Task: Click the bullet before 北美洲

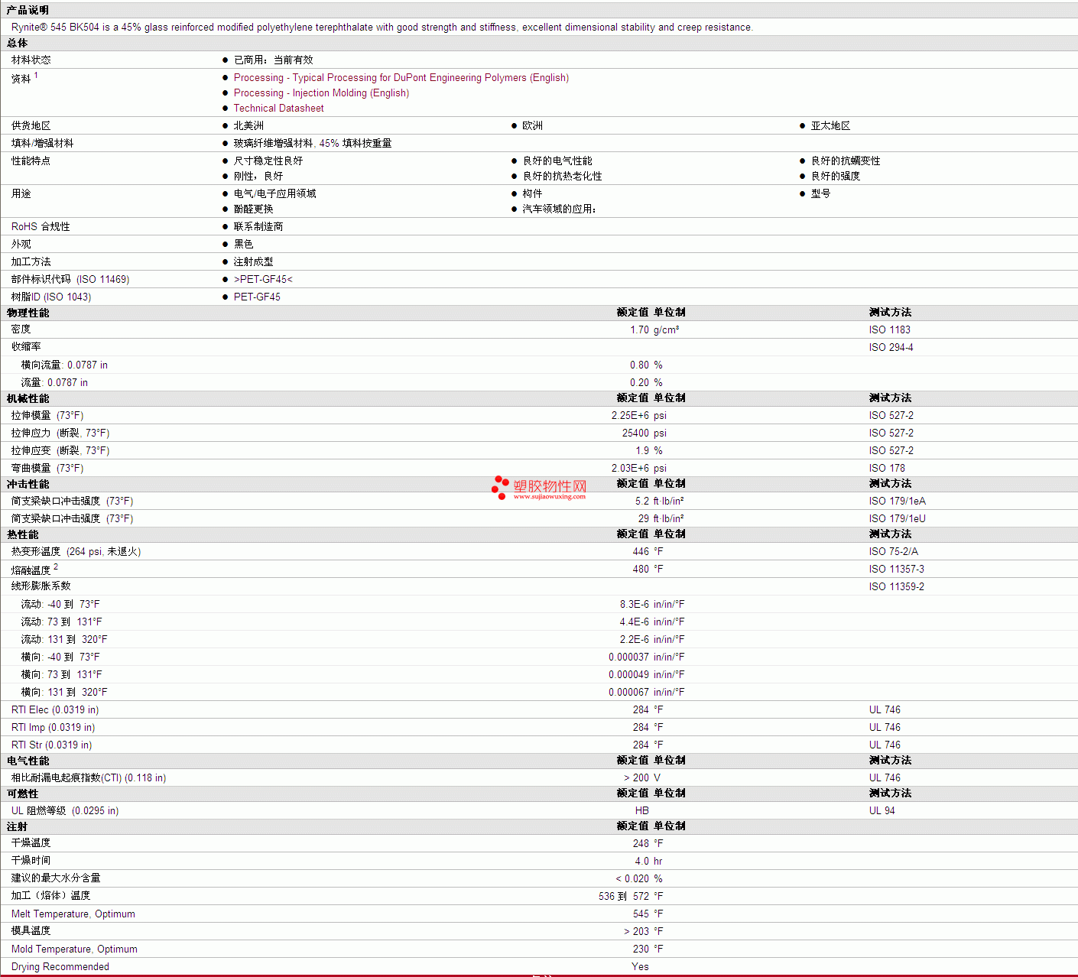Action: click(x=225, y=125)
